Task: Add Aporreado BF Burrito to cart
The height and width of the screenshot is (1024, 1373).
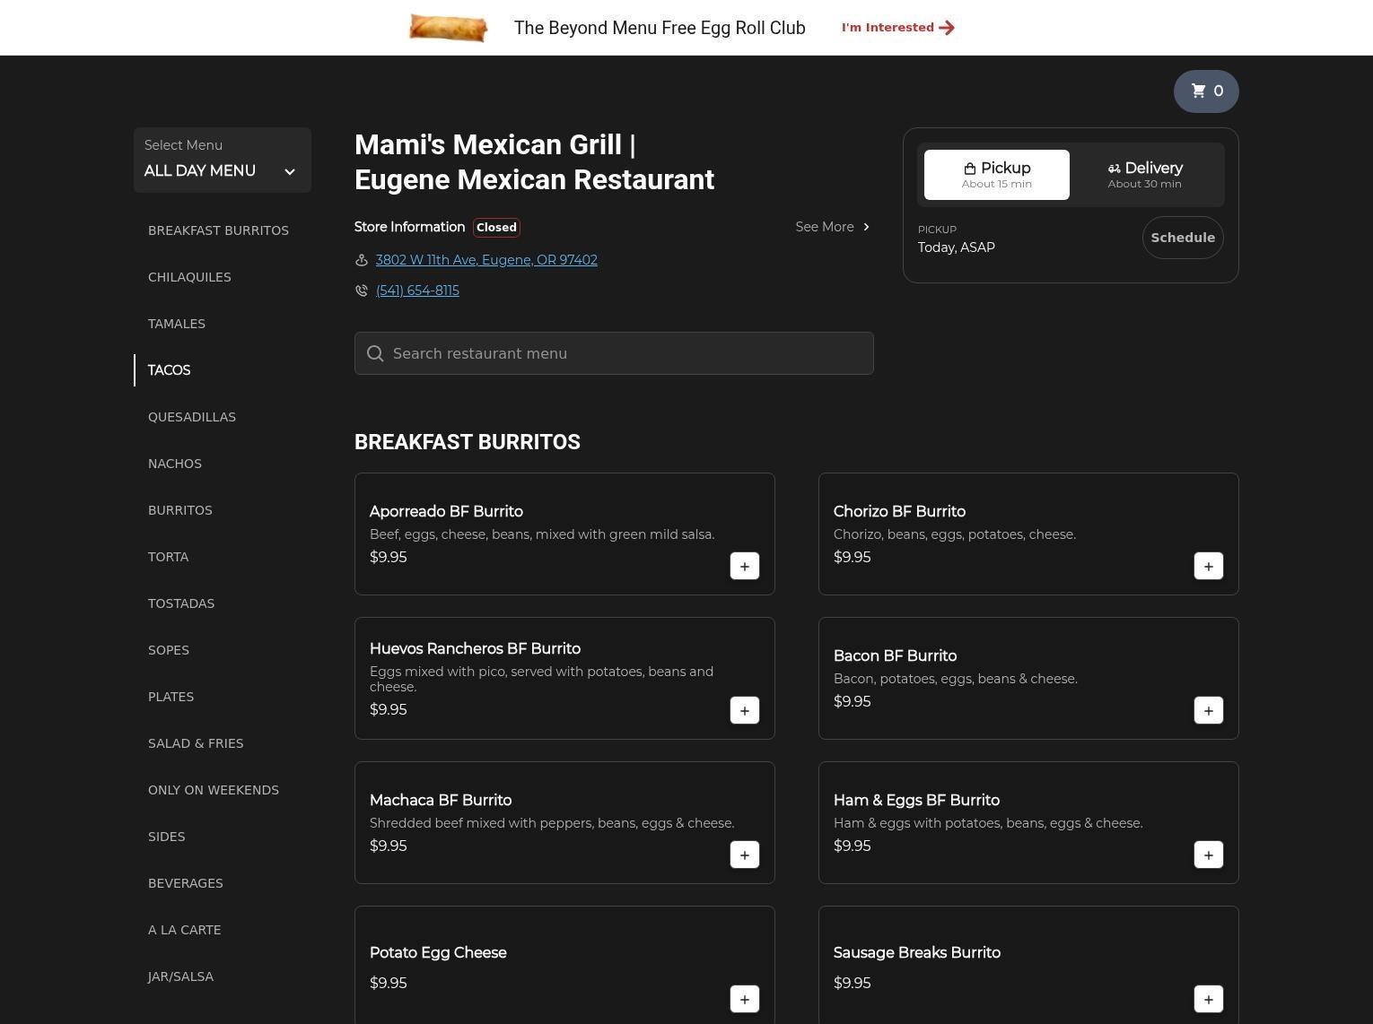Action: 744,566
